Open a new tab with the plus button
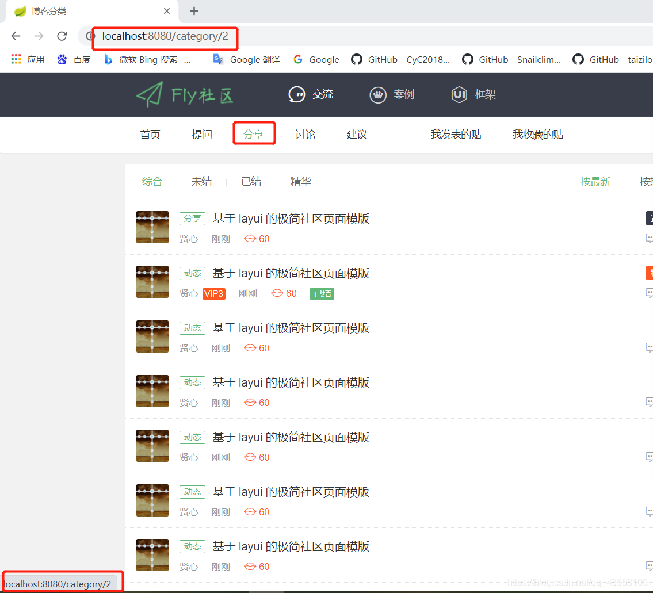Viewport: 653px width, 593px height. point(194,12)
